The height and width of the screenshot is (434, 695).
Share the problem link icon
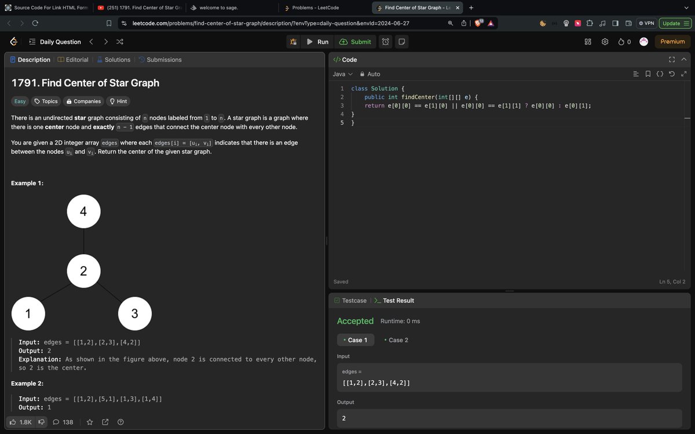[105, 422]
